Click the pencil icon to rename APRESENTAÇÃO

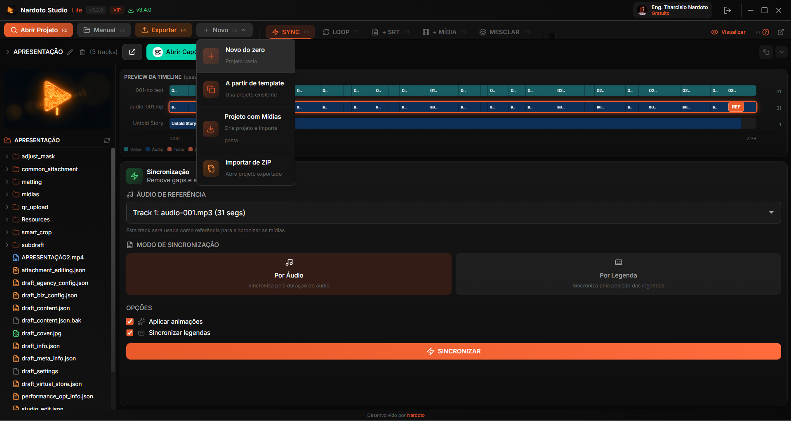point(70,52)
